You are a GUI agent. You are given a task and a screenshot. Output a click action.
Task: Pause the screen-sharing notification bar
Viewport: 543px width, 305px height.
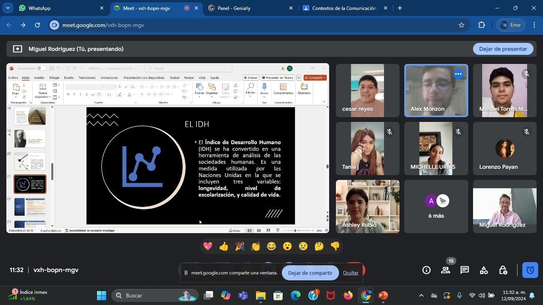(x=186, y=273)
